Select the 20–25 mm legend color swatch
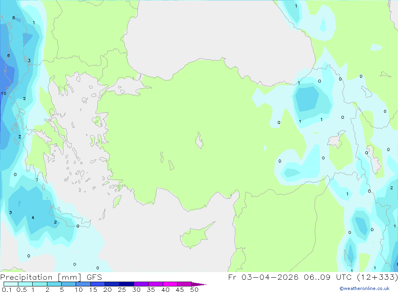The image size is (398, 292). pyautogui.click(x=112, y=284)
